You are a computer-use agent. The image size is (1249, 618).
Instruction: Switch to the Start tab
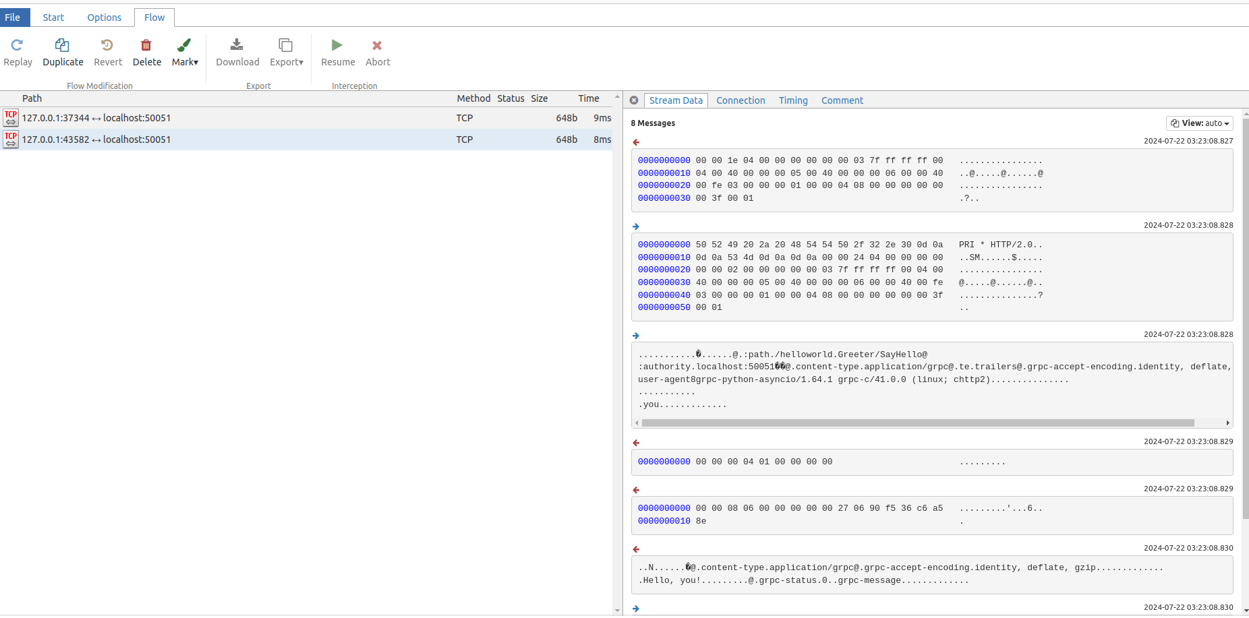pyautogui.click(x=53, y=18)
